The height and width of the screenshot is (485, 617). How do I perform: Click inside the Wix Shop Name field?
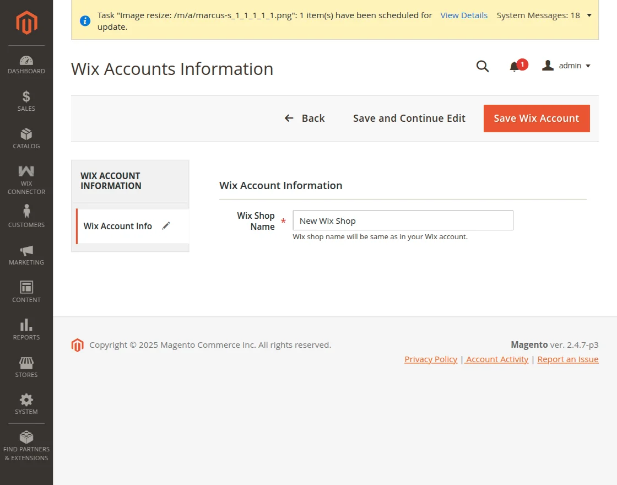(402, 220)
